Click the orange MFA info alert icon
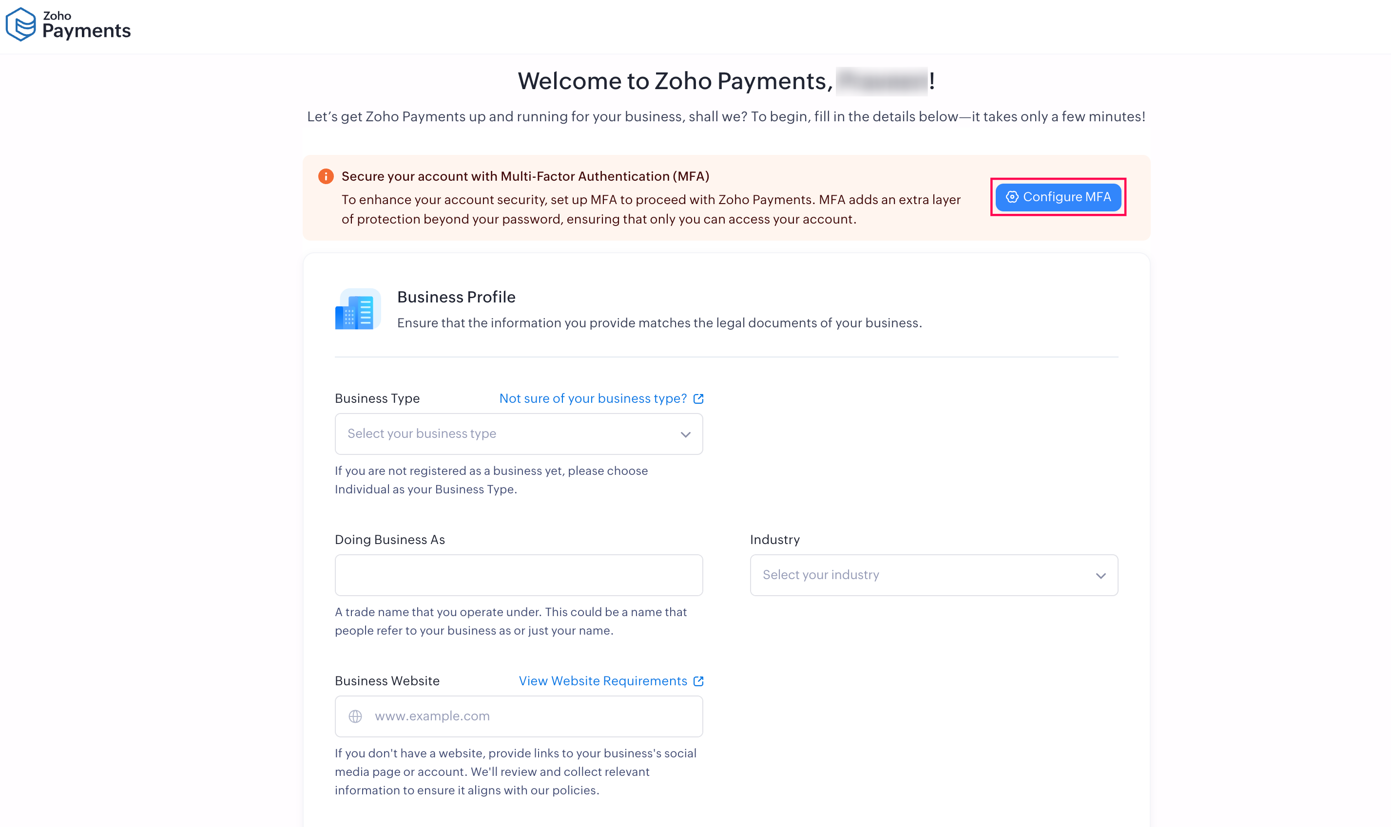1391x827 pixels. pos(326,177)
